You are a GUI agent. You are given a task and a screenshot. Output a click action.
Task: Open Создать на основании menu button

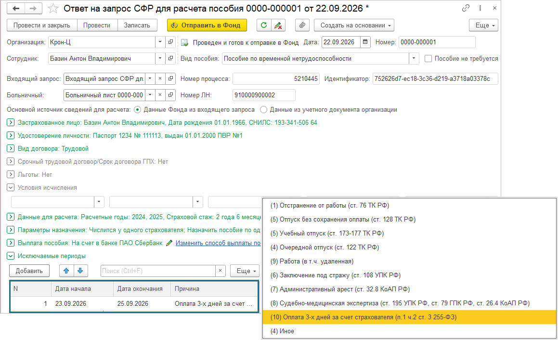point(354,25)
